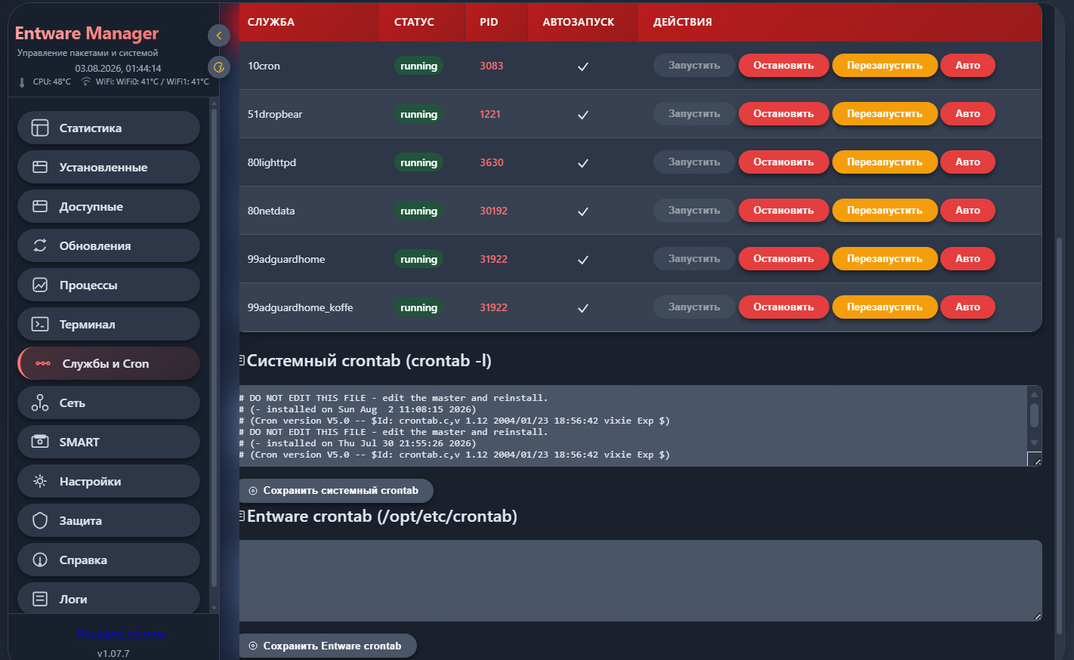This screenshot has height=660, width=1074.
Task: Toggle autostart with Авто for 99adguardhome_koffe
Action: click(x=968, y=307)
